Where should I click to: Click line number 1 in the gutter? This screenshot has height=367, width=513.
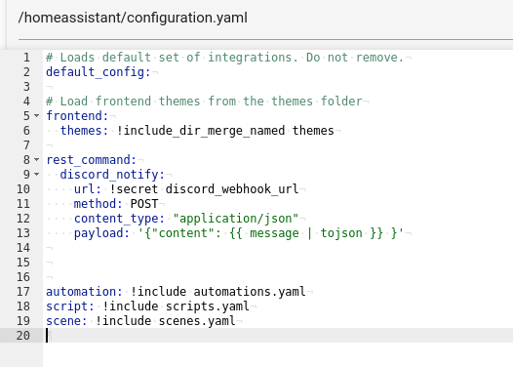(26, 58)
